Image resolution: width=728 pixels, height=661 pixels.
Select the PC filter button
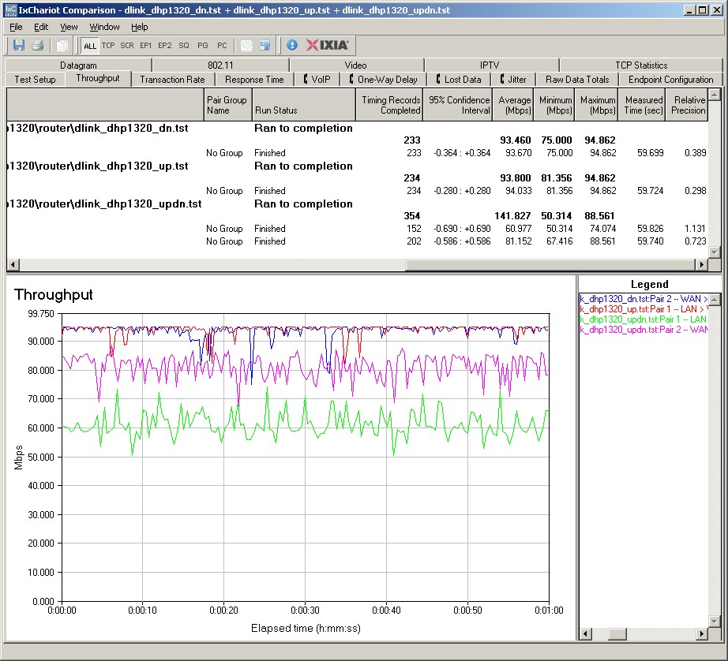point(222,46)
